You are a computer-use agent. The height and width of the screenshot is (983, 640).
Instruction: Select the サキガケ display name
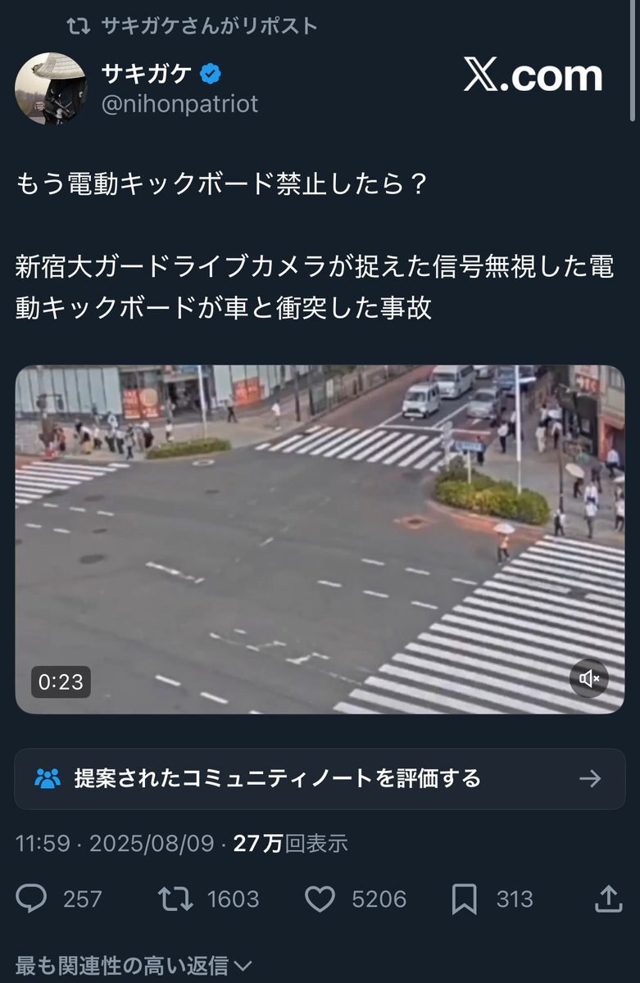(x=147, y=75)
